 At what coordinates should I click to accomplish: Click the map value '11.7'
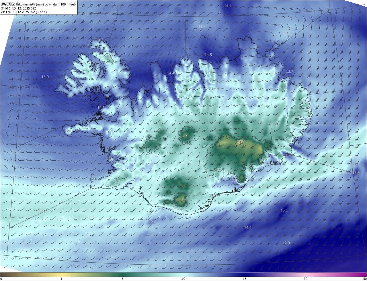click(202, 27)
